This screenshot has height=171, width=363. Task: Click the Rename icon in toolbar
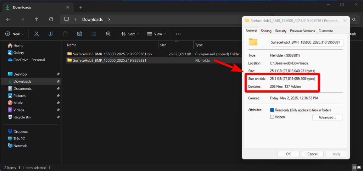(79, 34)
